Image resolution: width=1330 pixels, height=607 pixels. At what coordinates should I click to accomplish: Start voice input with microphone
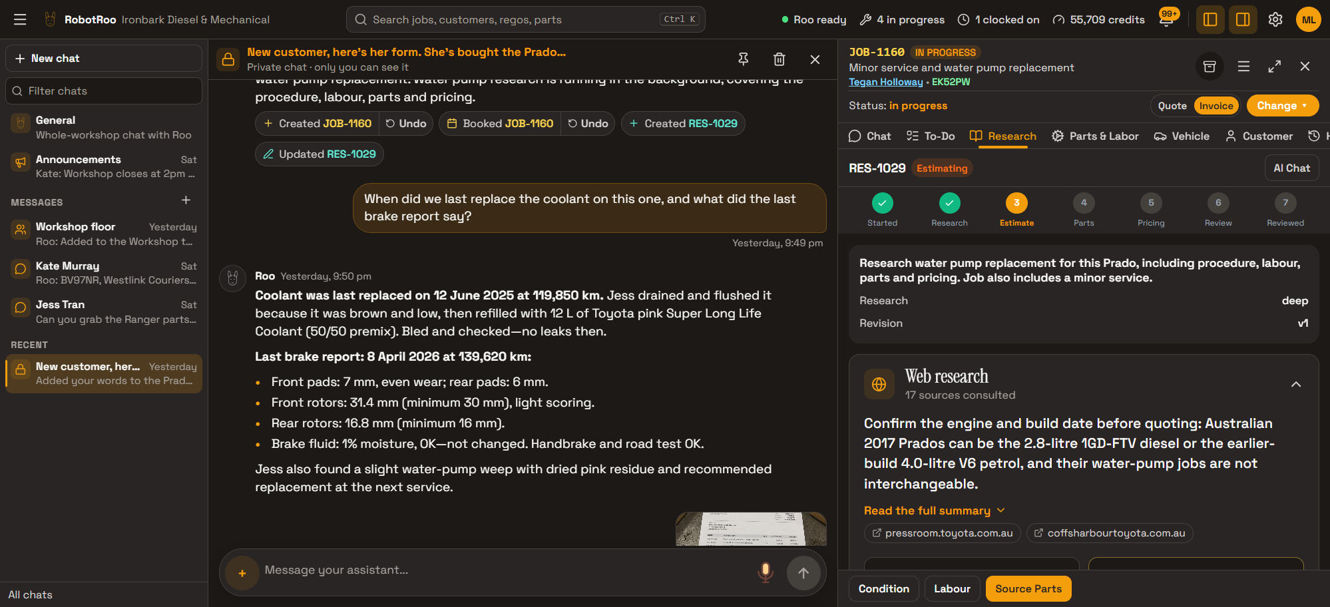tap(766, 572)
